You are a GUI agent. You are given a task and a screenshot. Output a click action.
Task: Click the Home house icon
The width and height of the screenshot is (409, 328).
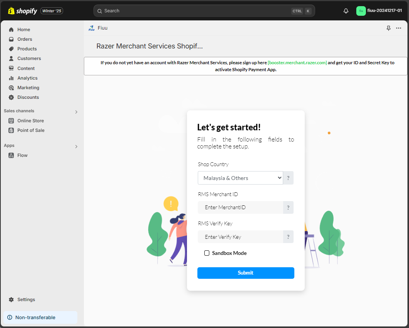click(11, 30)
